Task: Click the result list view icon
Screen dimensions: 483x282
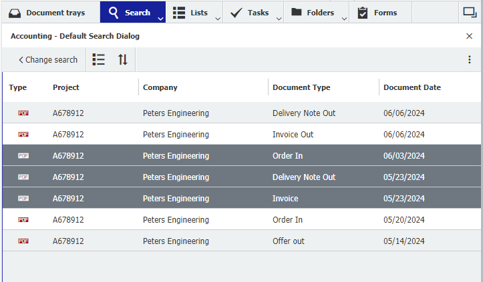Action: (99, 59)
